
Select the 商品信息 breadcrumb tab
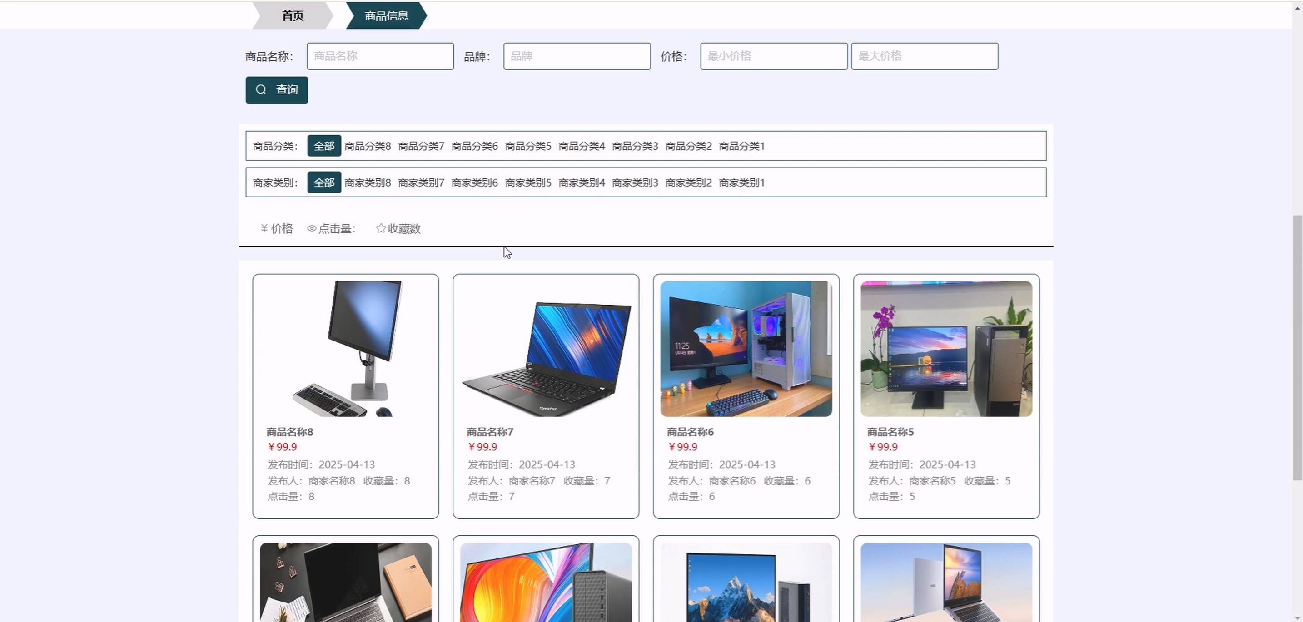coord(386,16)
